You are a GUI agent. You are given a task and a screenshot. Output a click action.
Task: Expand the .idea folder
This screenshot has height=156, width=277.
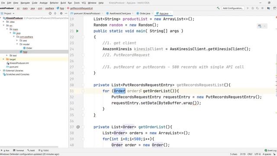coord(3,22)
